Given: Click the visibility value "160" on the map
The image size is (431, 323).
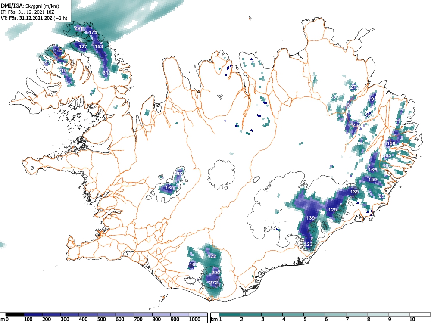Looking at the screenshot, I should click(169, 188).
